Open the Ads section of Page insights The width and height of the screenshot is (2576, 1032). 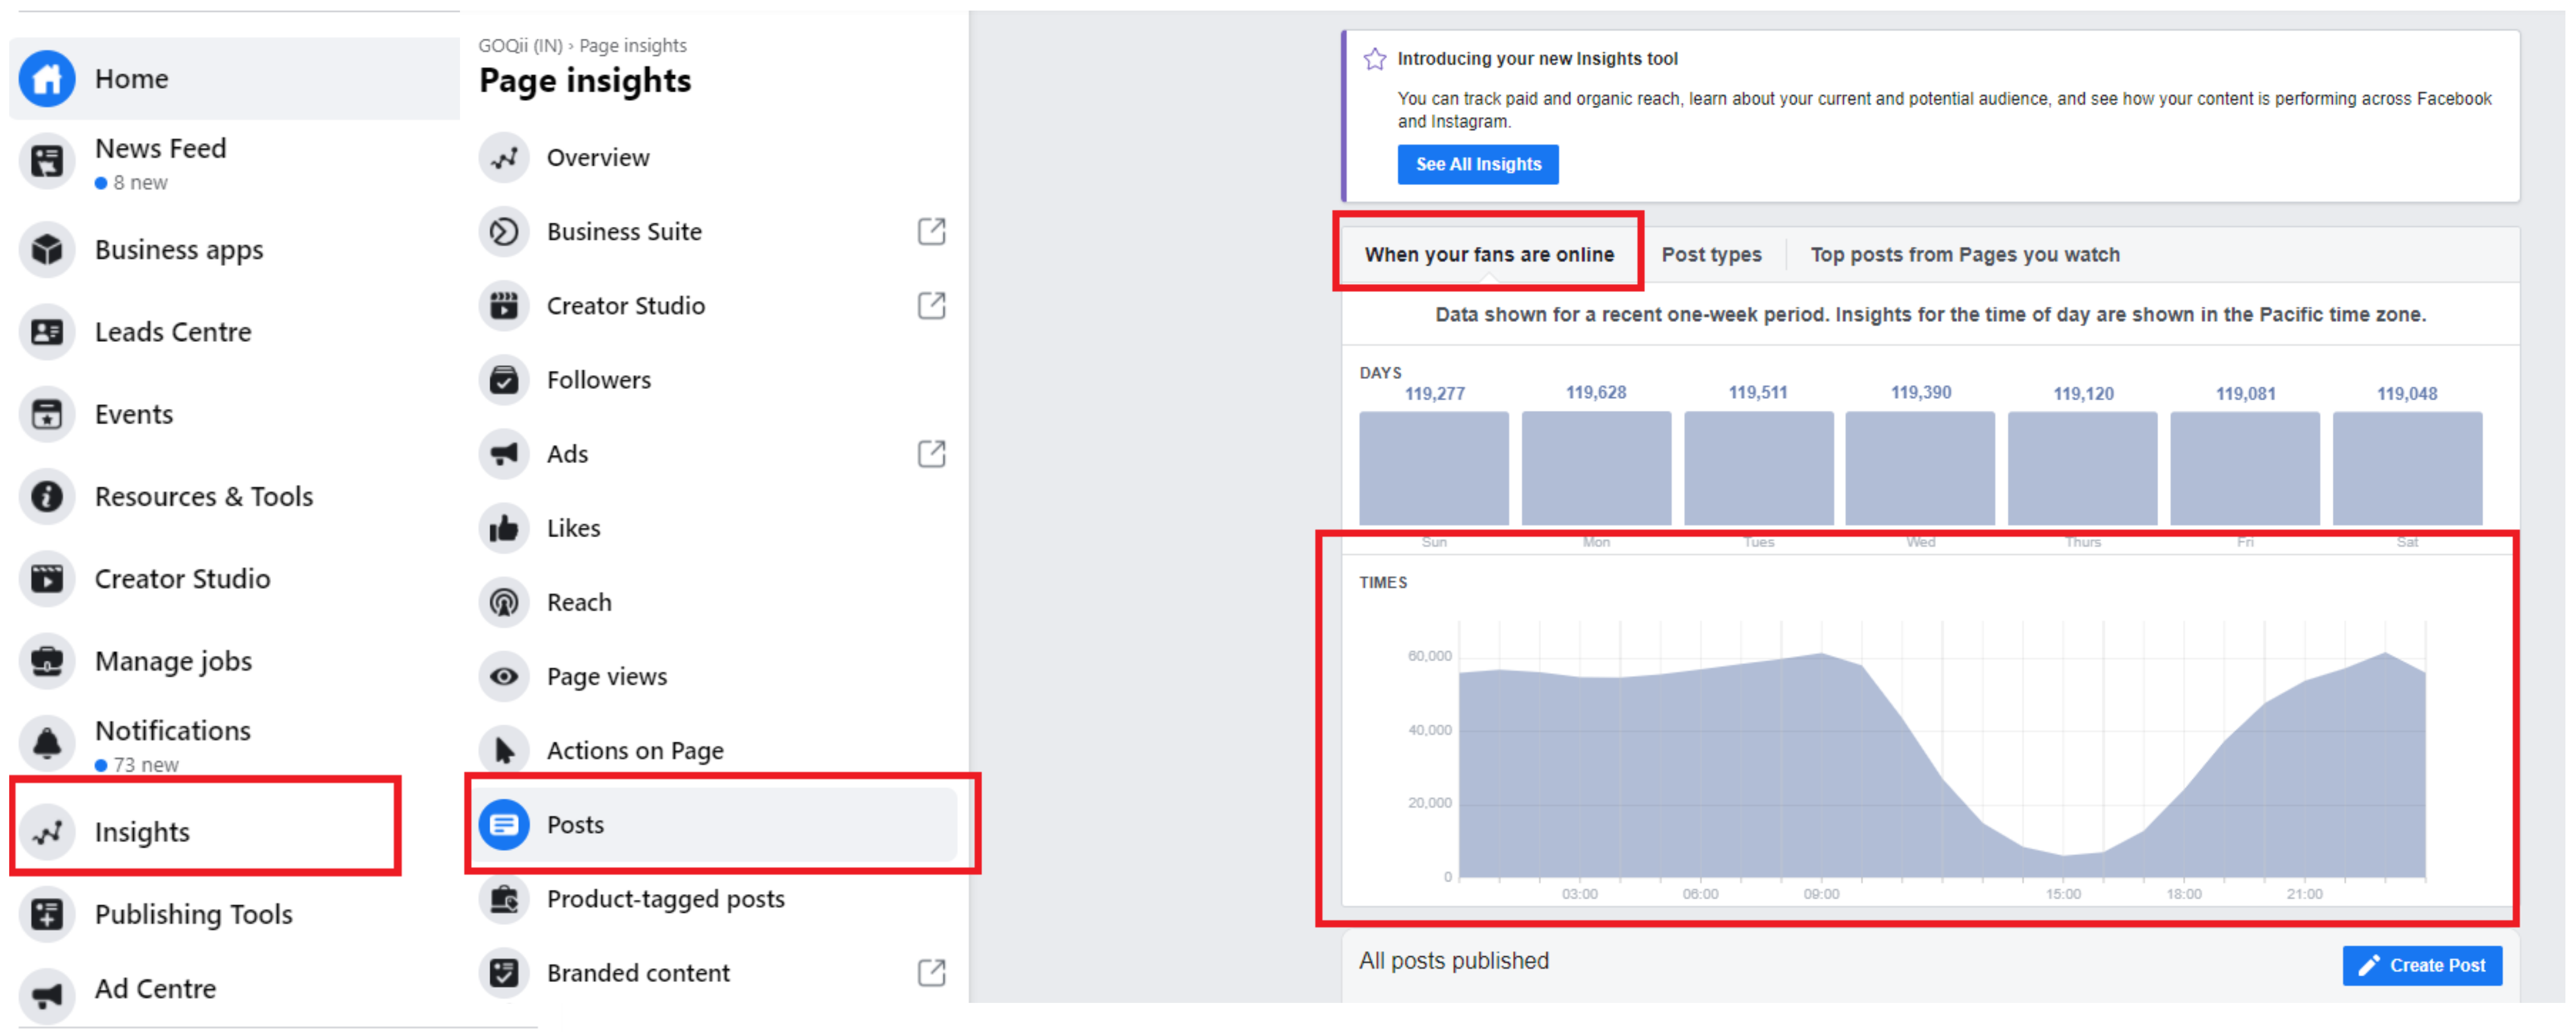pos(566,453)
